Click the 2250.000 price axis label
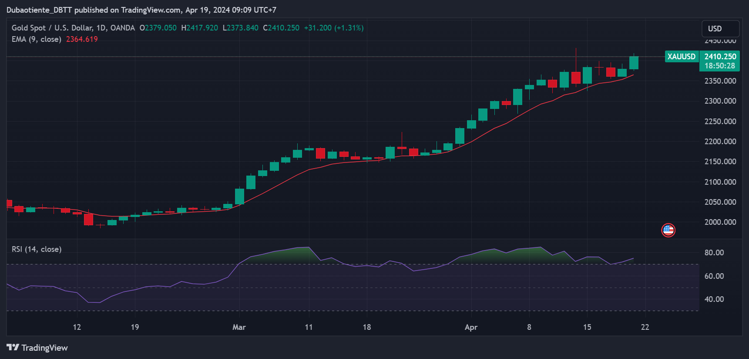Image resolution: width=749 pixels, height=359 pixels. coord(720,122)
